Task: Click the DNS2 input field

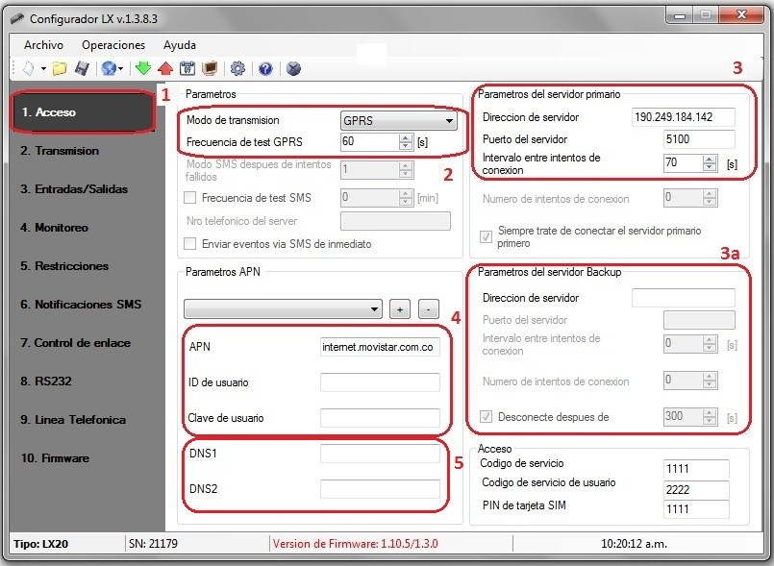Action: tap(380, 489)
